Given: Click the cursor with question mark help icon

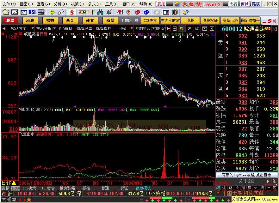Looking at the screenshot, I should (x=185, y=12).
